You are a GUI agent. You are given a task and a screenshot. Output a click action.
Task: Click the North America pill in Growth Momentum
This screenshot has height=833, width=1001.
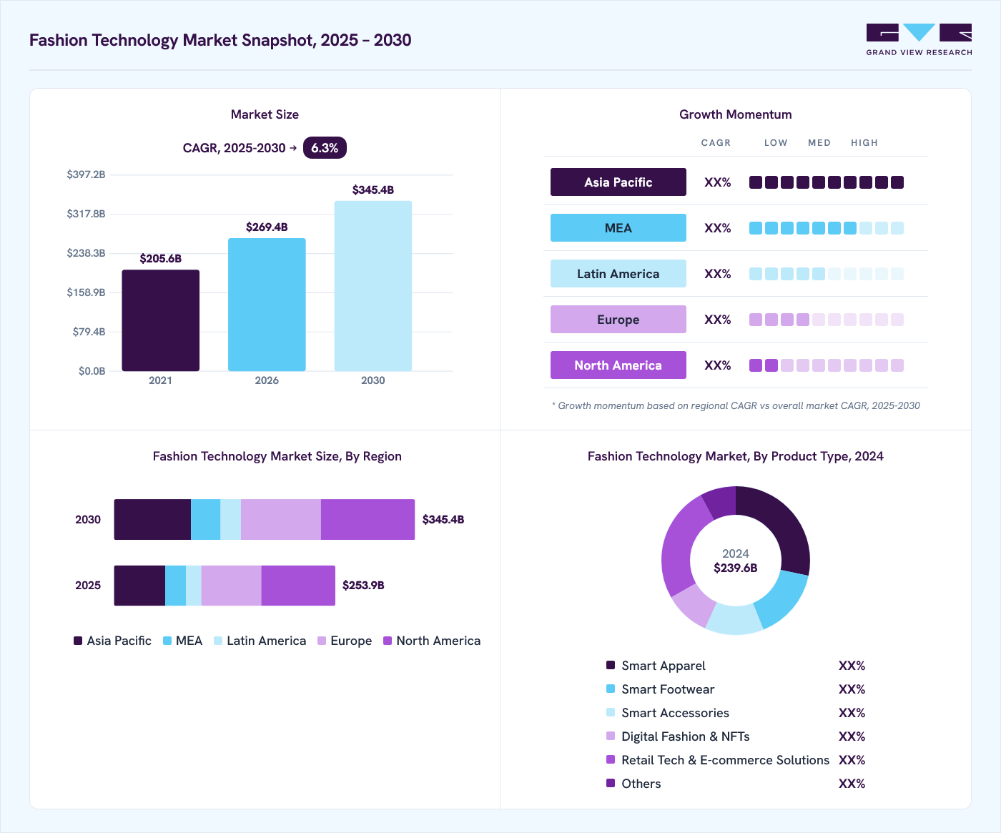click(618, 365)
